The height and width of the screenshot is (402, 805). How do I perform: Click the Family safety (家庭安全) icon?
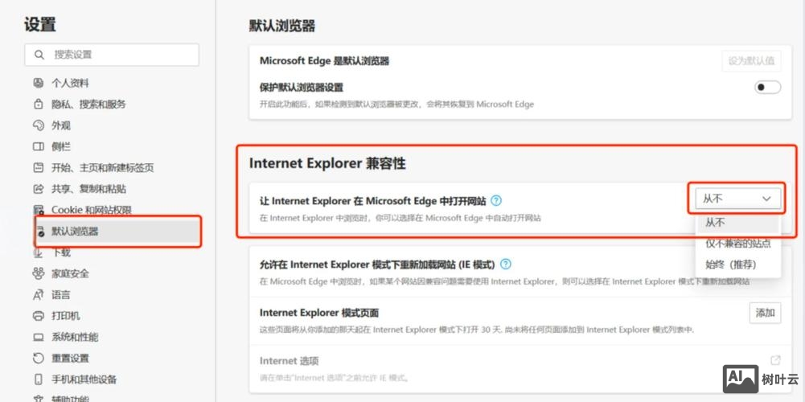click(x=39, y=273)
